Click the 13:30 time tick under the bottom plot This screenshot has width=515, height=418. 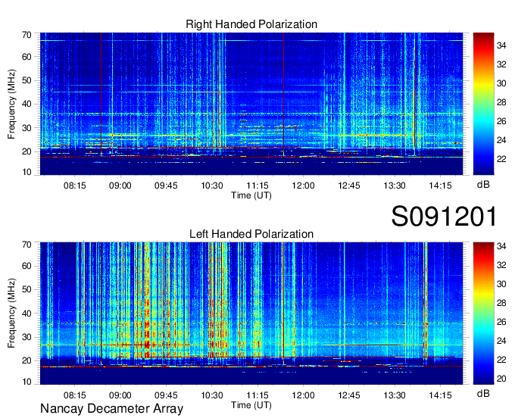coord(395,395)
